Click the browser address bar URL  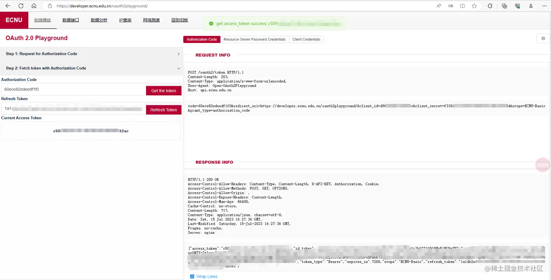(102, 6)
